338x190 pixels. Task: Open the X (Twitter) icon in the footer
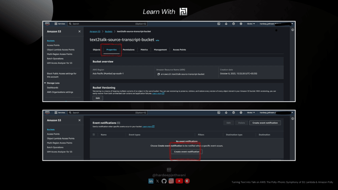[158, 181]
